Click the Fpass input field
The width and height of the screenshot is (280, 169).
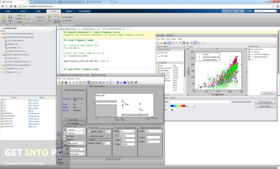[x=128, y=140]
